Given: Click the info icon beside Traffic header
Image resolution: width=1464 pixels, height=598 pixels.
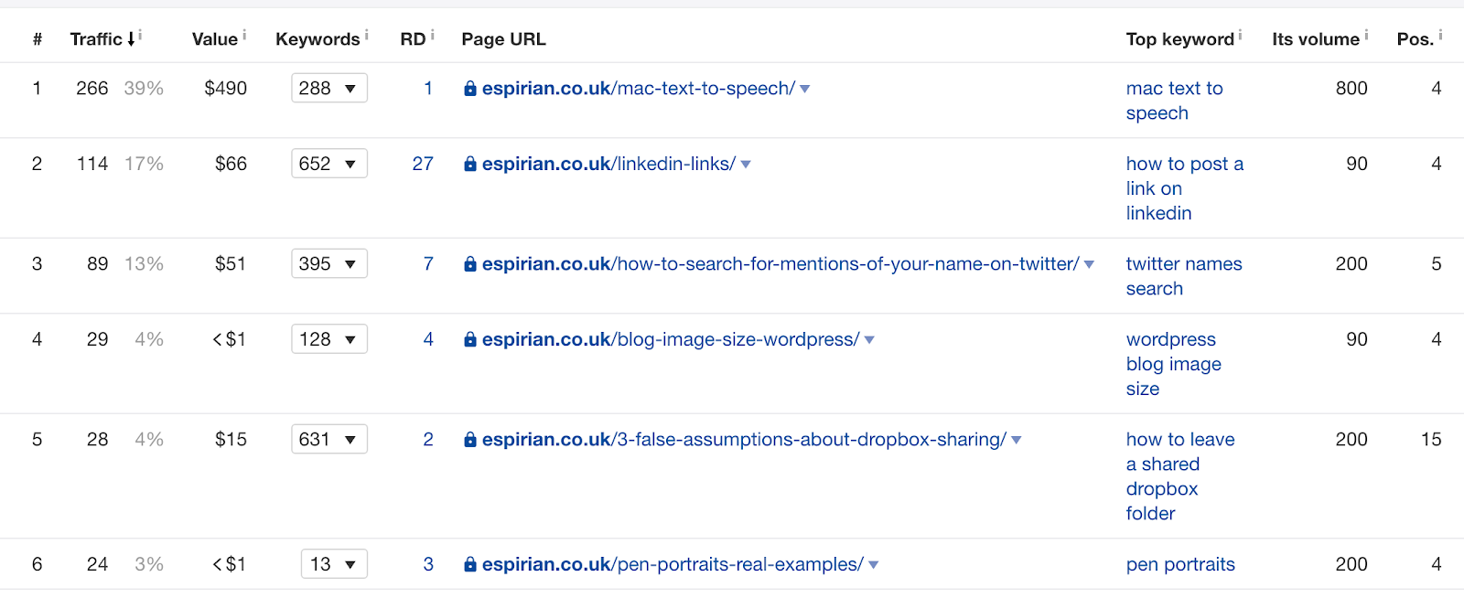Looking at the screenshot, I should pos(140,35).
